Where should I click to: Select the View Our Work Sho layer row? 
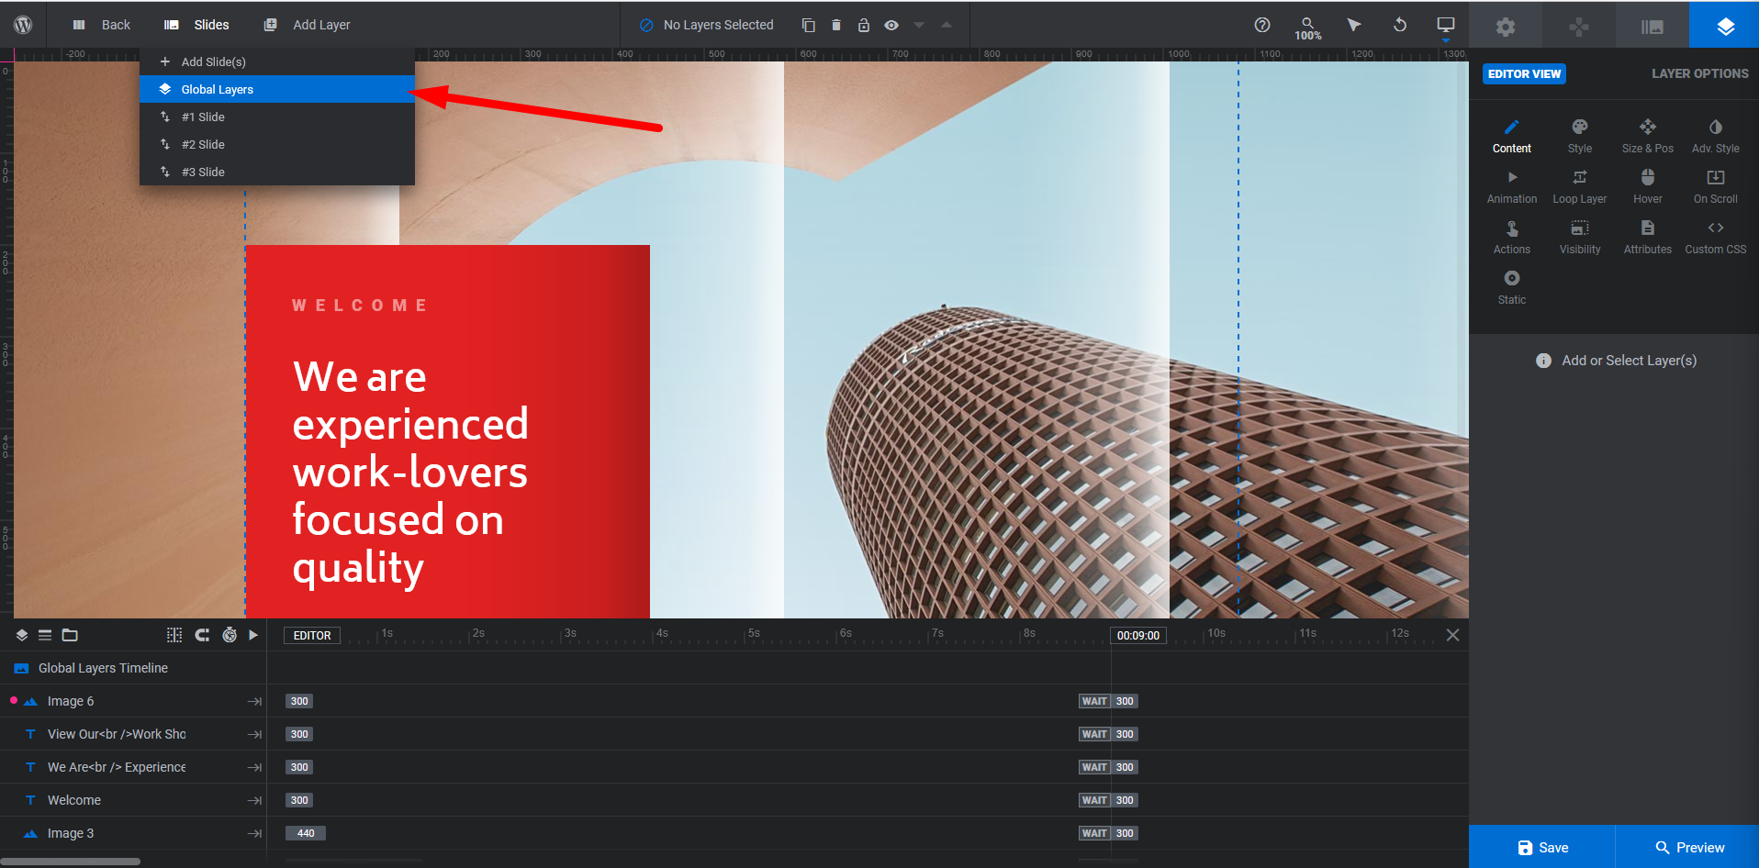click(133, 734)
